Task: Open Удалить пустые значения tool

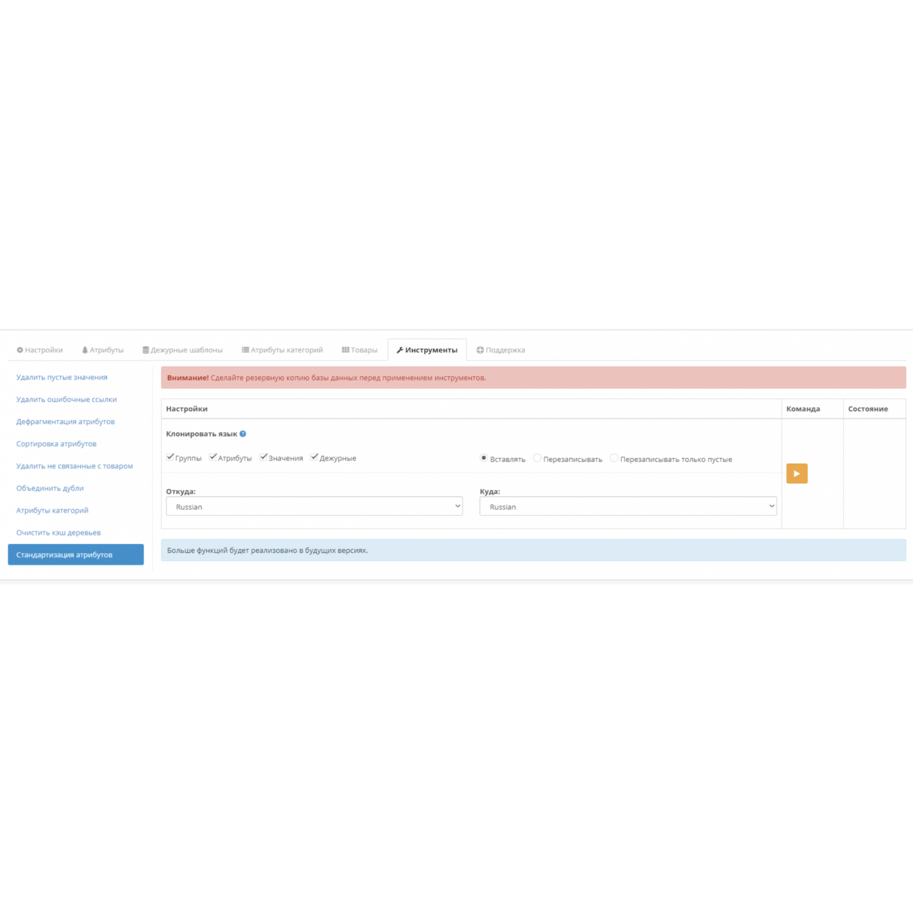Action: click(62, 378)
